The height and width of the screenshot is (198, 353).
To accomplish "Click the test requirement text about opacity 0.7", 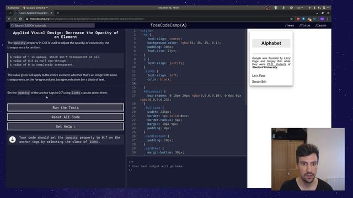I will pyautogui.click(x=69, y=140).
